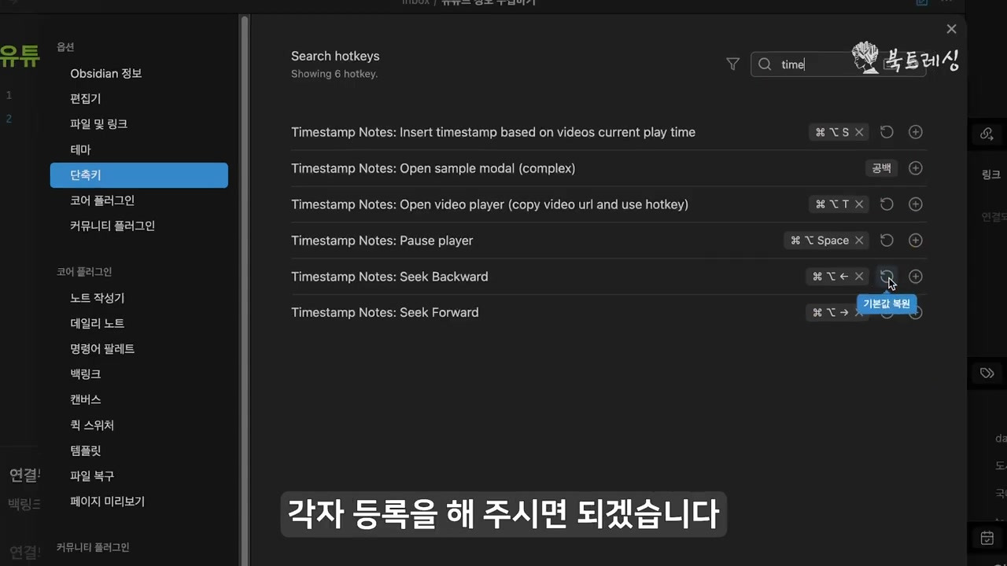
Task: Click the search magnifier icon
Action: pyautogui.click(x=765, y=64)
